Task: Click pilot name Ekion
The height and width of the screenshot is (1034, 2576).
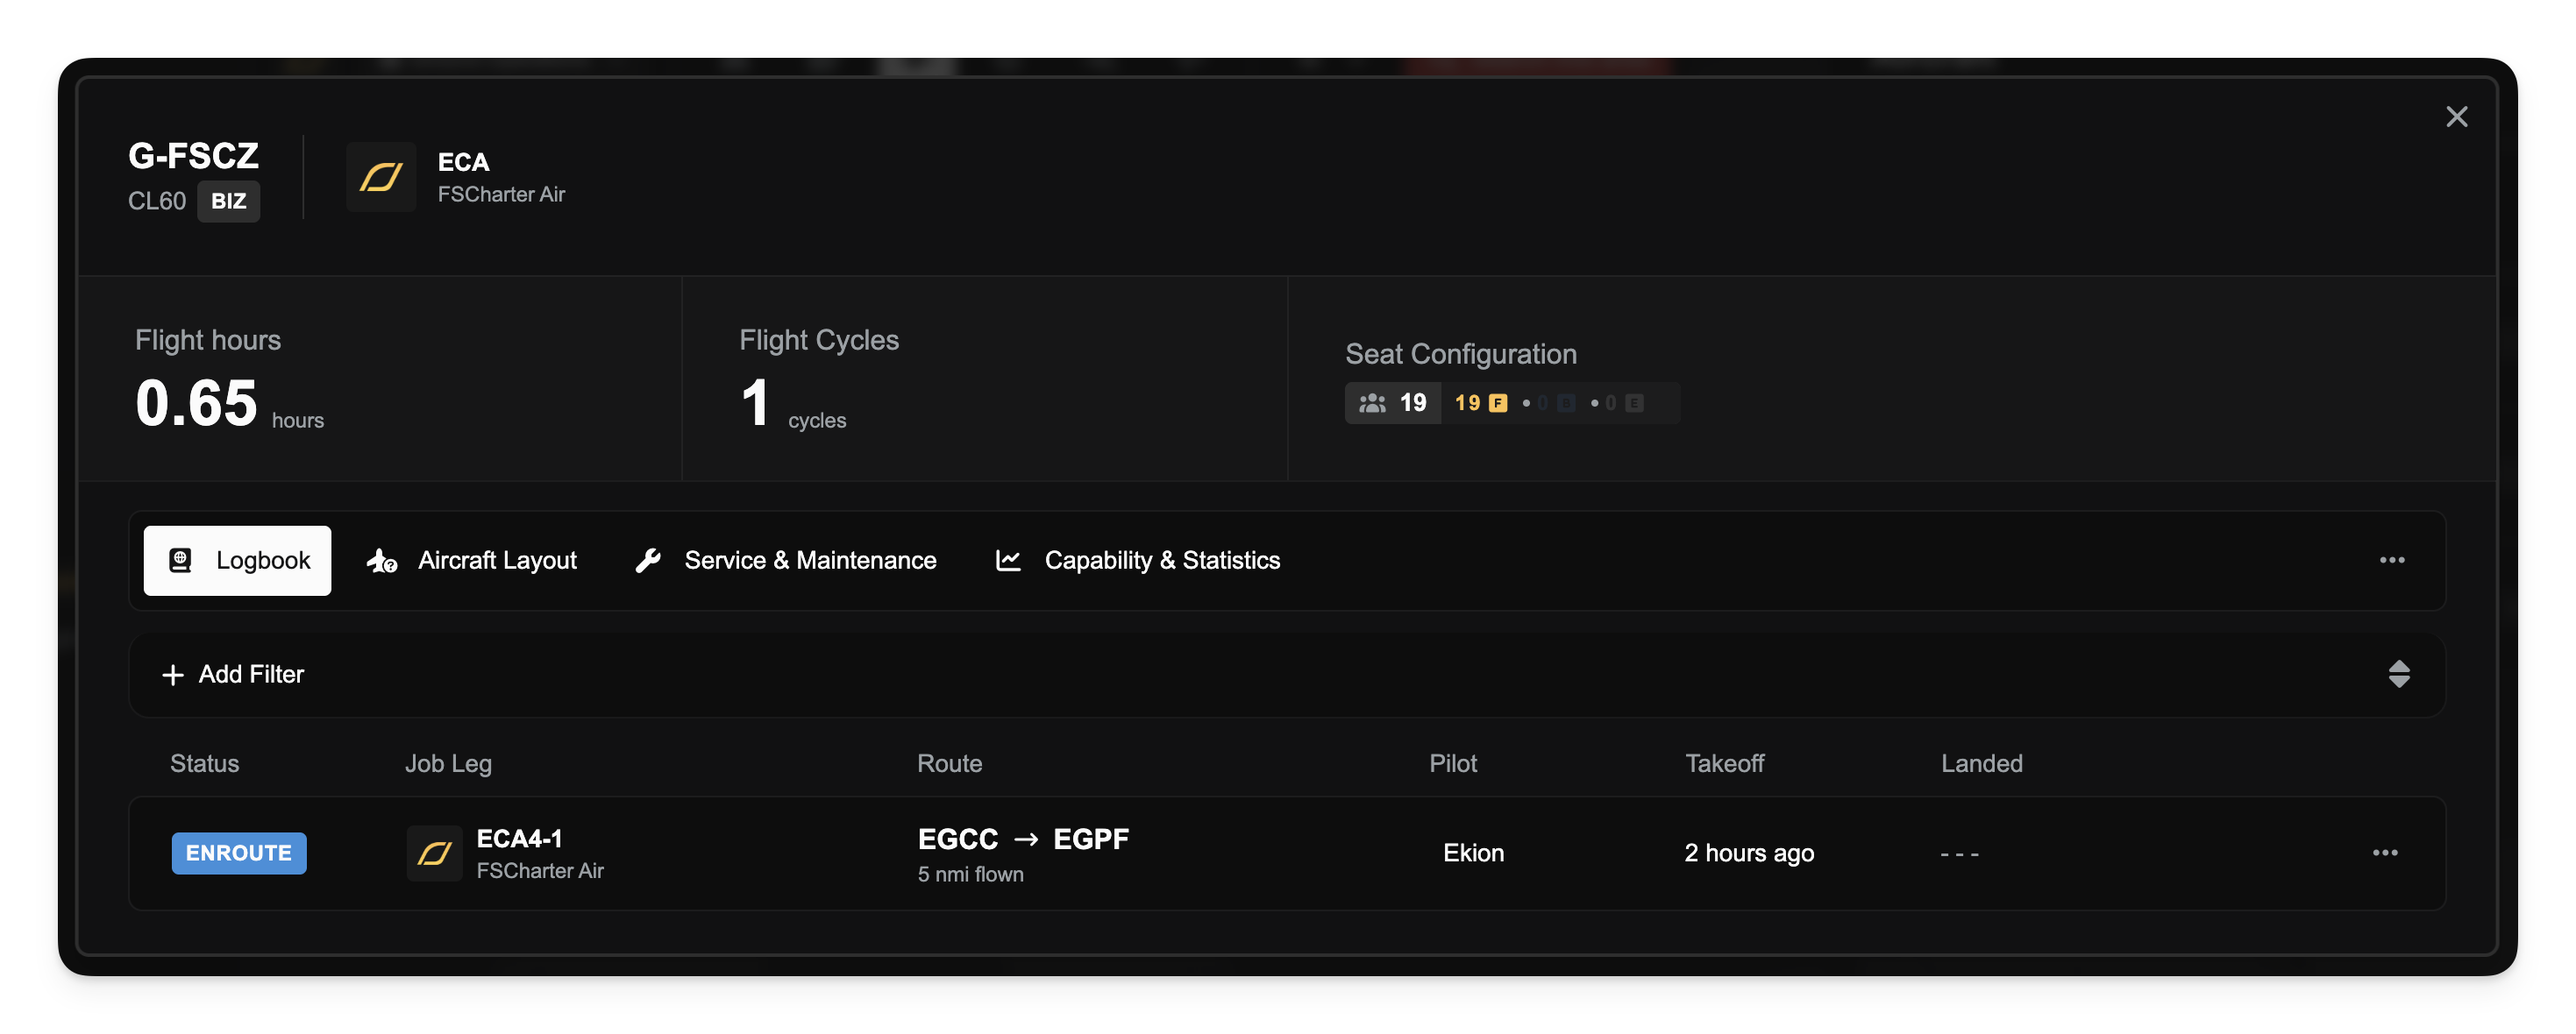Action: click(x=1473, y=853)
